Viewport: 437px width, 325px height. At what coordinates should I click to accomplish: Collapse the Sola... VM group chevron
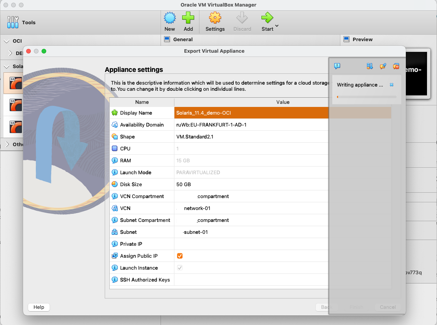[7, 67]
